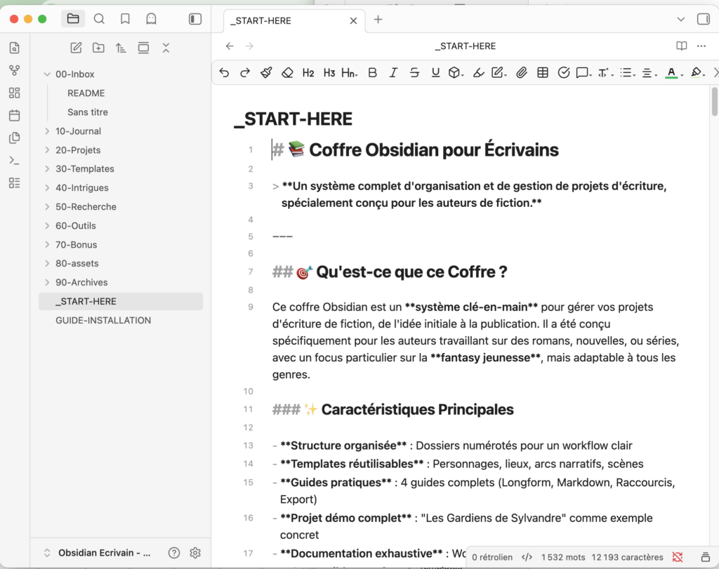Click the format painter brush icon

[266, 72]
